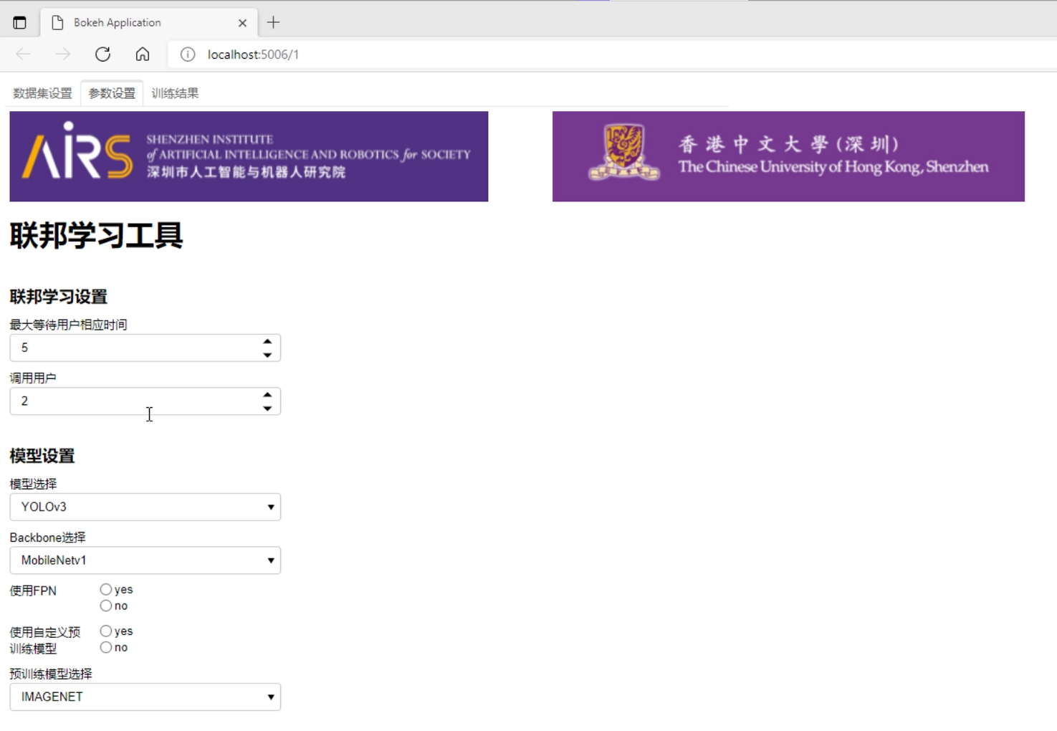Click the site information icon in address bar
Viewport: 1057px width, 731px height.
[x=187, y=54]
